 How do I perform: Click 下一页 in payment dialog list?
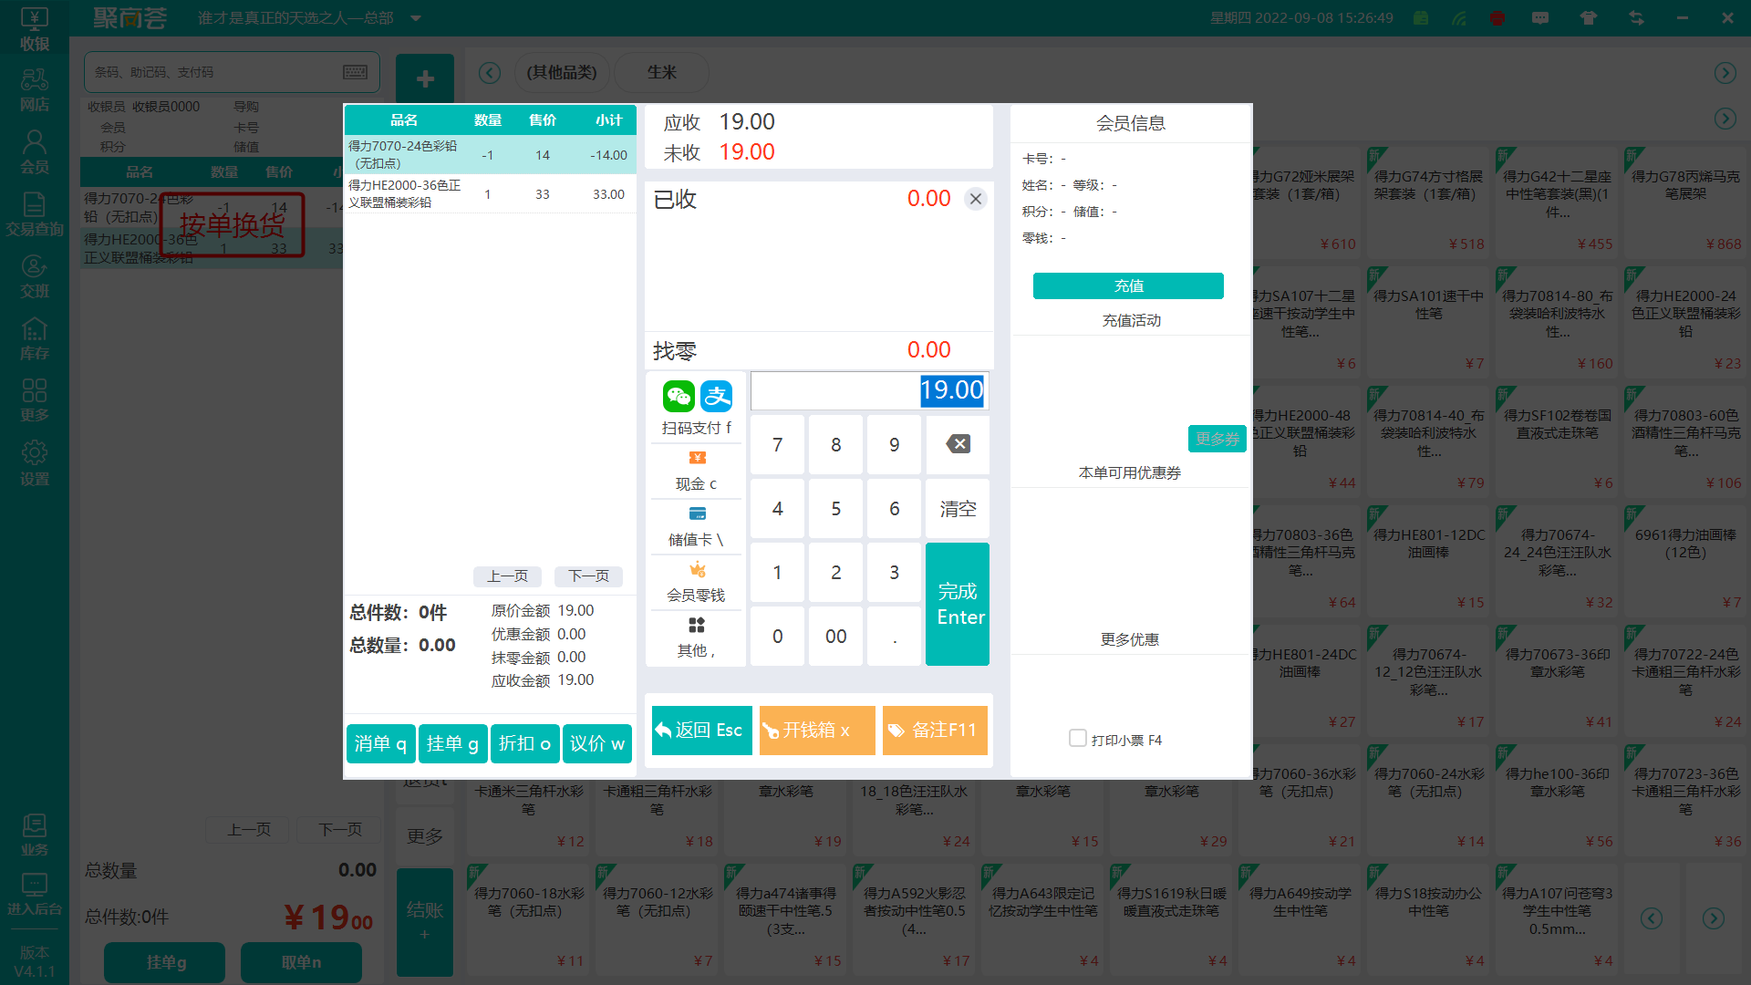click(588, 576)
